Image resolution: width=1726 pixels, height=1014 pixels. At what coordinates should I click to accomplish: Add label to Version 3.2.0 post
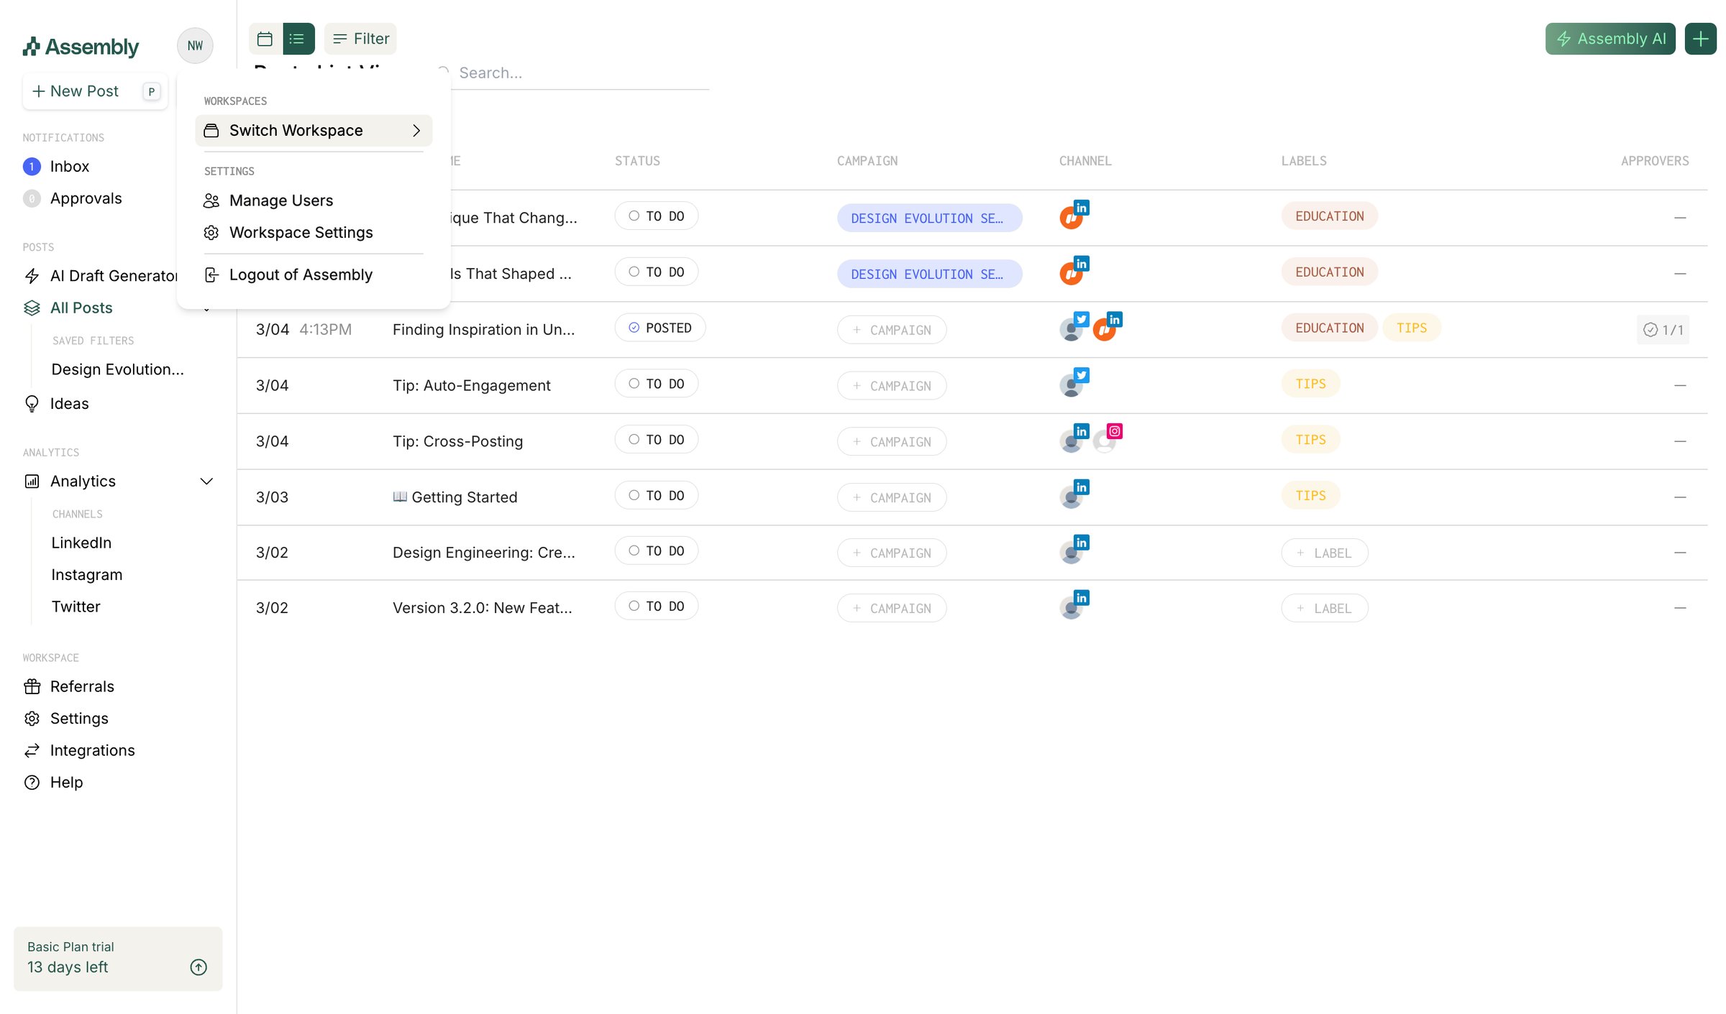click(x=1324, y=609)
